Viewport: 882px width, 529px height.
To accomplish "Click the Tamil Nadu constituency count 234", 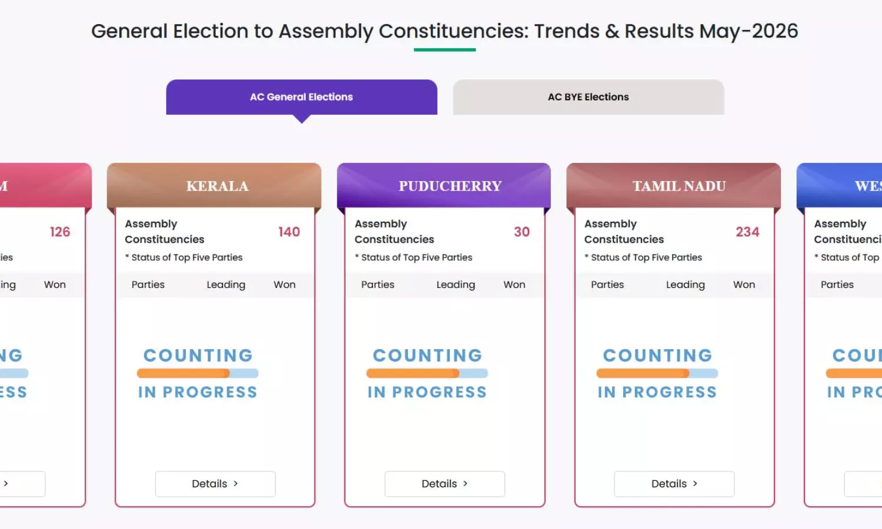I will tap(748, 232).
